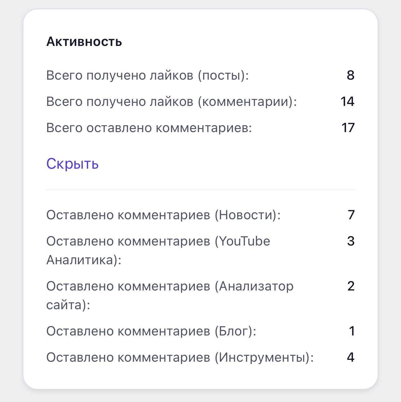This screenshot has height=402, width=401.
Task: Select the "Оставлено комментариев (Блог)" row label
Action: click(x=151, y=331)
